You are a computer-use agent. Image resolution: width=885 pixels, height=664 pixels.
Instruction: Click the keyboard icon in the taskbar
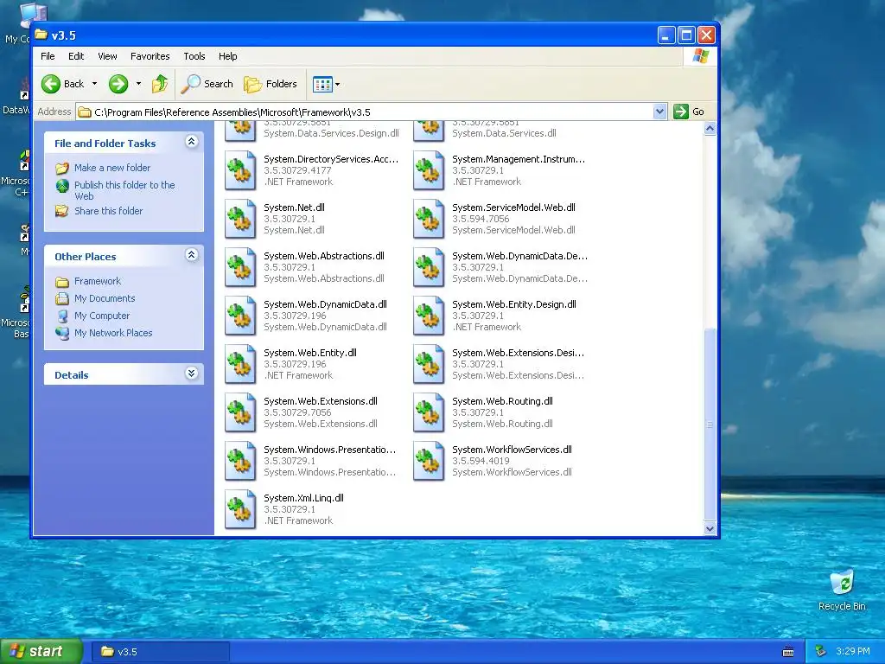click(x=788, y=652)
